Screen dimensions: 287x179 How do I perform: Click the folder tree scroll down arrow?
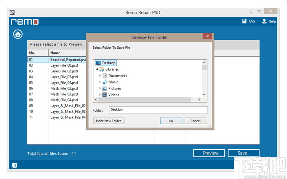tap(204, 95)
